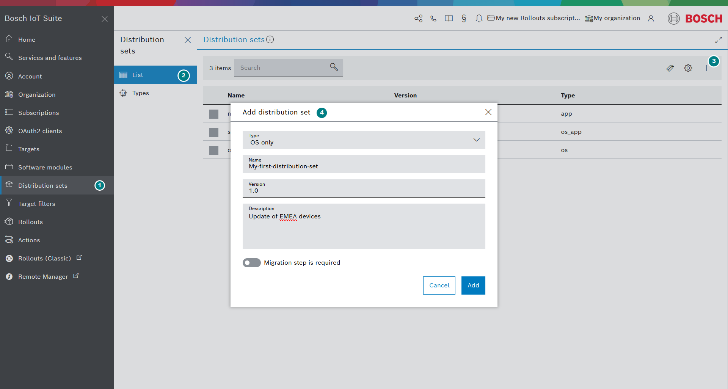The width and height of the screenshot is (728, 389).
Task: Open My new Rollouts subscription selector
Action: 533,18
